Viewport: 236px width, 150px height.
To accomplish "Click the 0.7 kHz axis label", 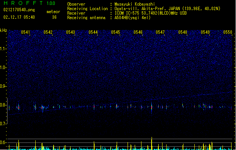I will (x=3, y=124).
